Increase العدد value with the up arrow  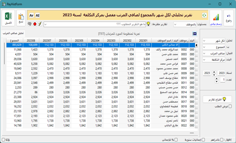tap(216, 79)
